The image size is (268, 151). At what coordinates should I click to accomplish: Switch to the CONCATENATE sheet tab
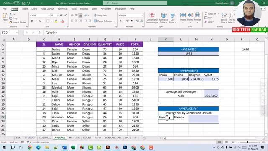[113, 138]
